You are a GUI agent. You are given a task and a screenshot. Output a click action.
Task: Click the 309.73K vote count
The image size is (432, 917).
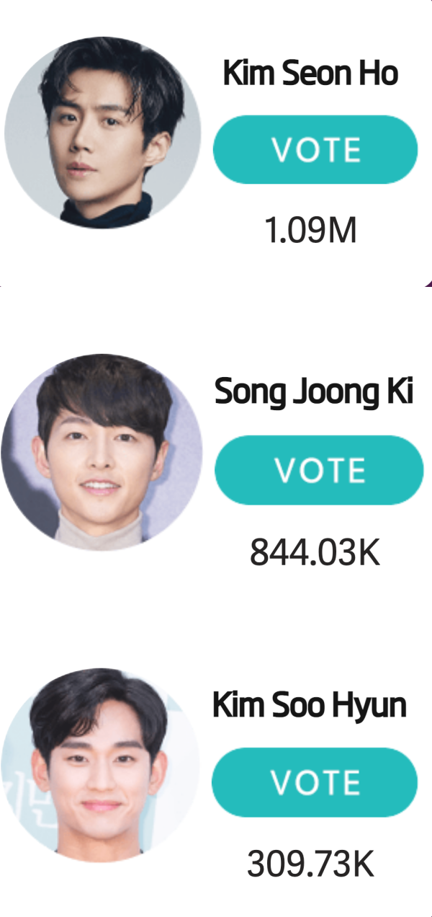pos(311,864)
